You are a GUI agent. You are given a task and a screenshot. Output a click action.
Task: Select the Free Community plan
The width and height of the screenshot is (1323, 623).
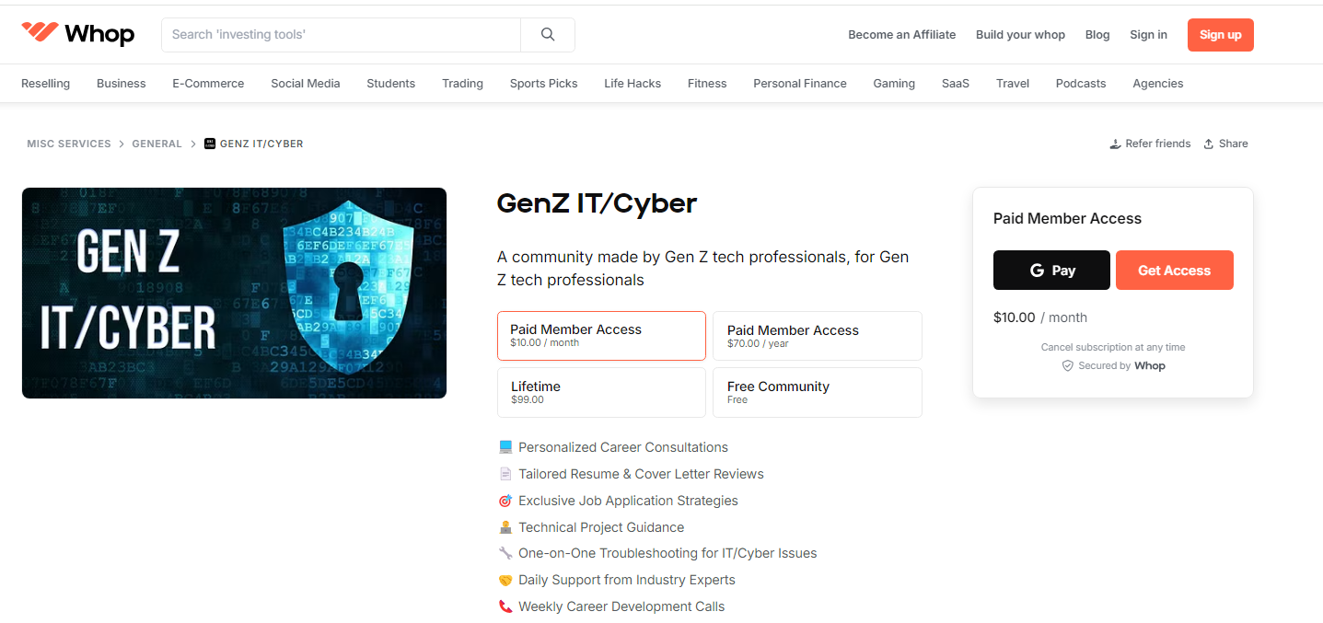[818, 393]
